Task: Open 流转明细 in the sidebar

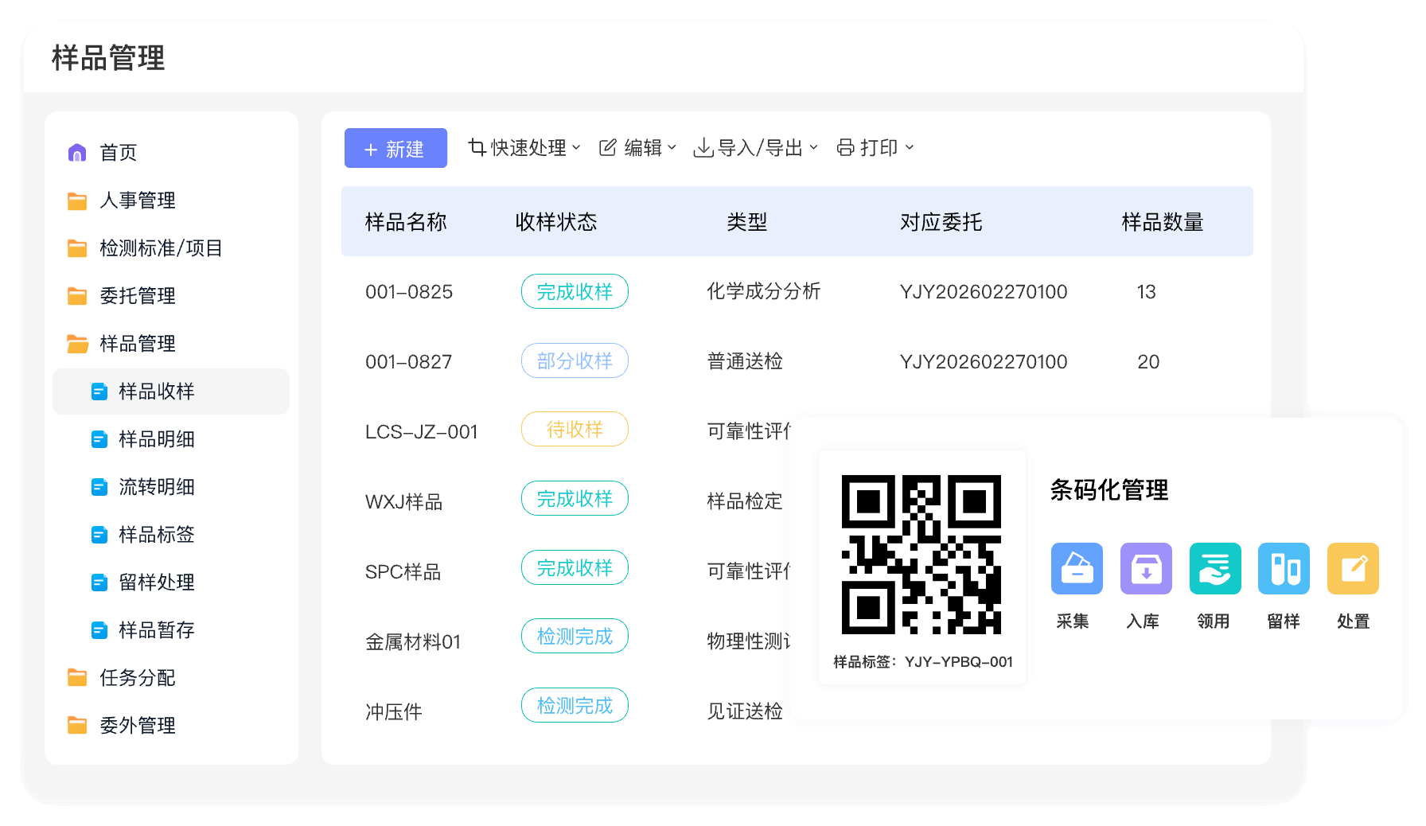Action: (x=156, y=487)
